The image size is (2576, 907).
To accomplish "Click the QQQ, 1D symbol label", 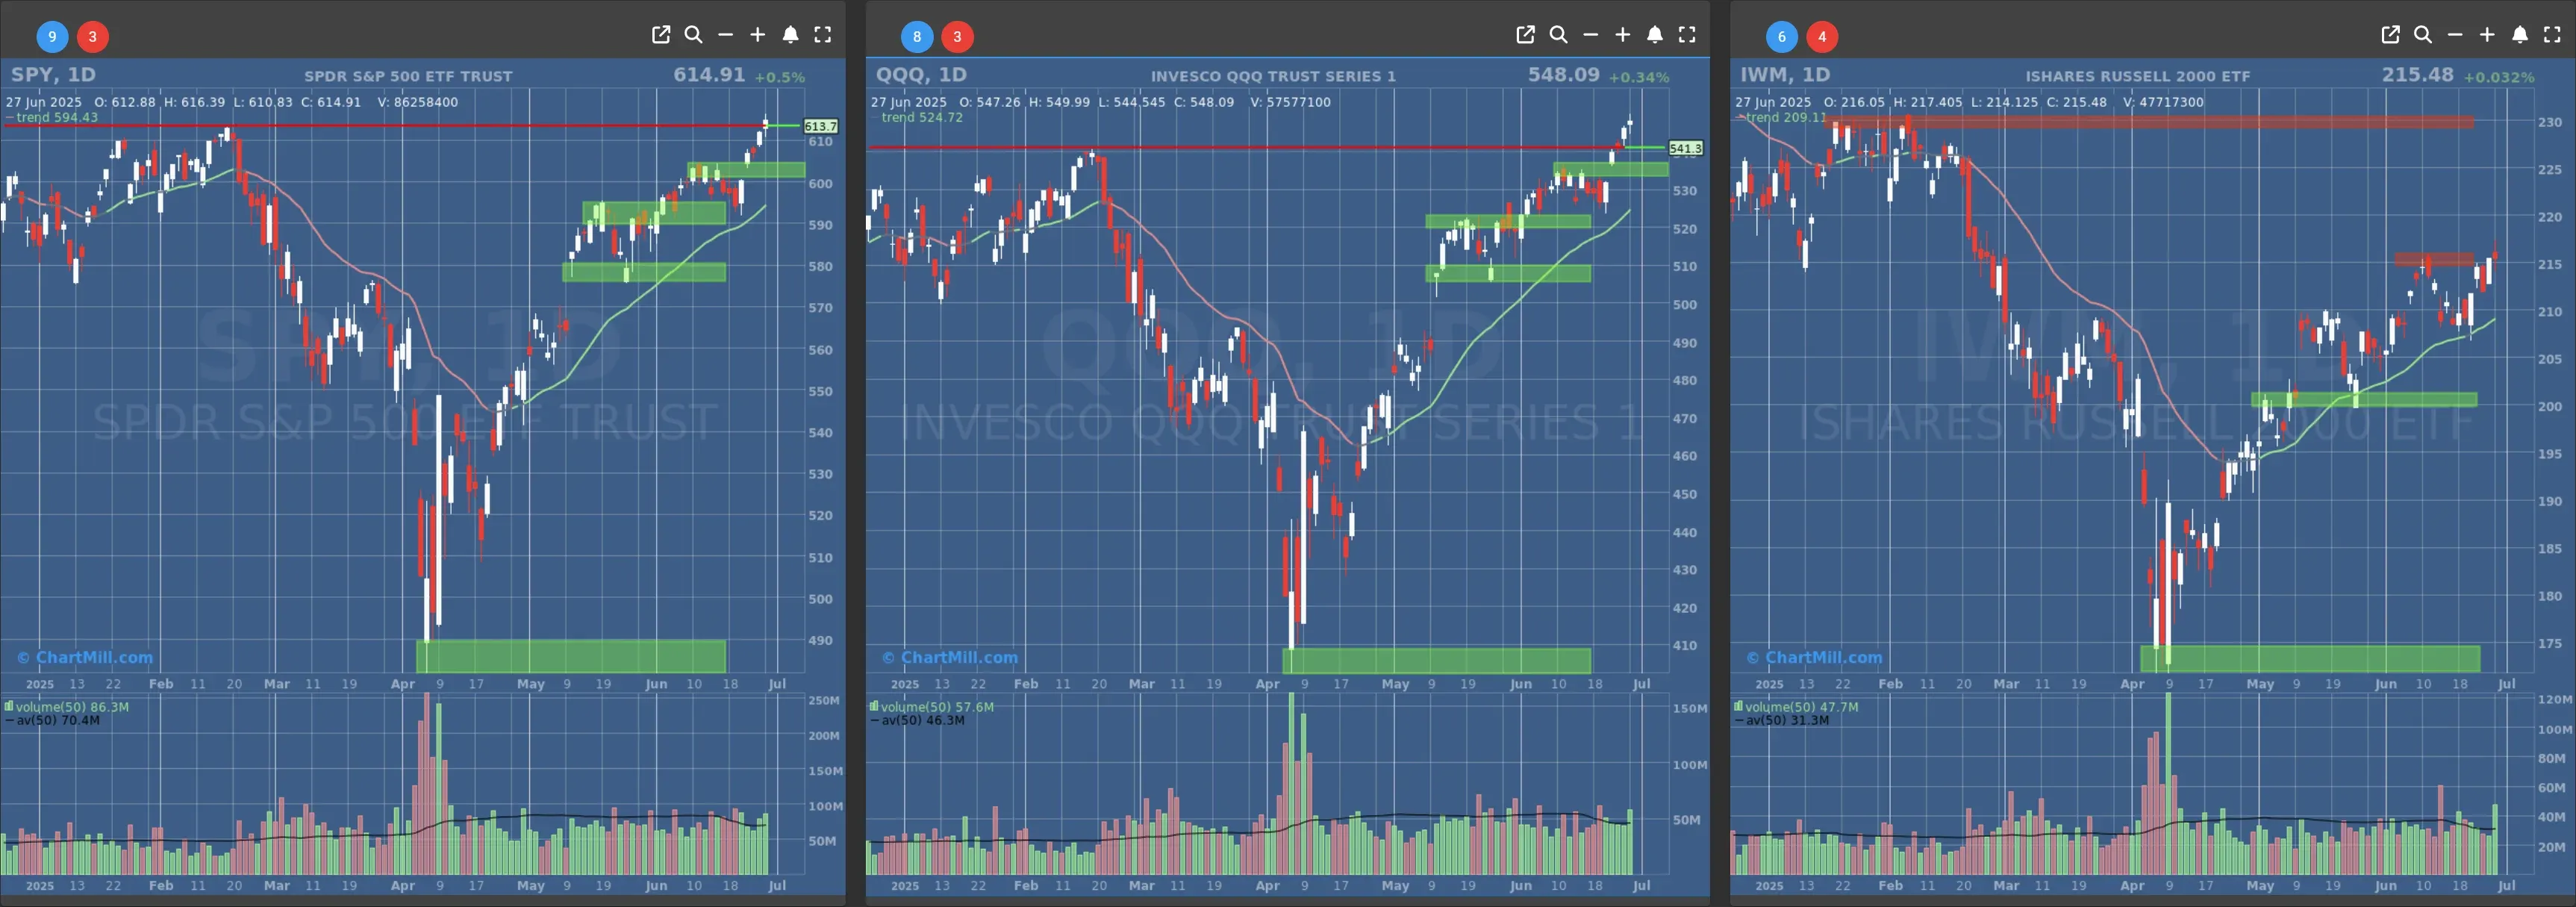I will click(921, 74).
